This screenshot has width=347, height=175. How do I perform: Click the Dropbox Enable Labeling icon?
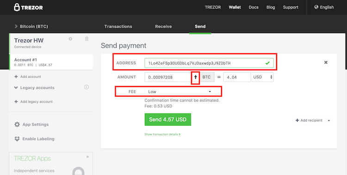(17, 139)
